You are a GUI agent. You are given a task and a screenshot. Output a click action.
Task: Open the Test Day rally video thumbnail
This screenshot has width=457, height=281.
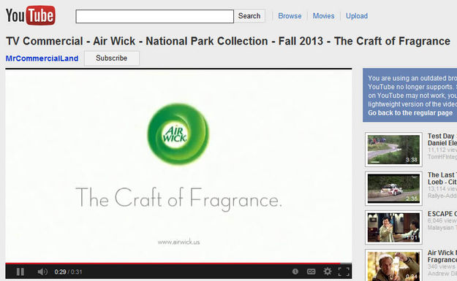pos(393,149)
